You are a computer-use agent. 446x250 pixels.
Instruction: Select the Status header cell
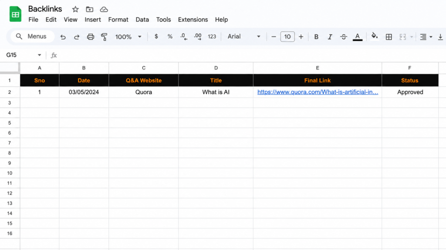410,80
